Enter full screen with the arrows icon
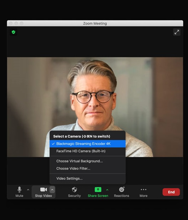188x220 pixels. click(177, 32)
